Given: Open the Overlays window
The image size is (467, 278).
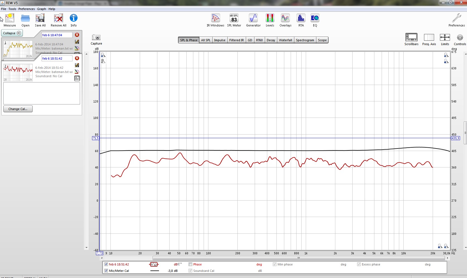Looking at the screenshot, I should click(285, 18).
